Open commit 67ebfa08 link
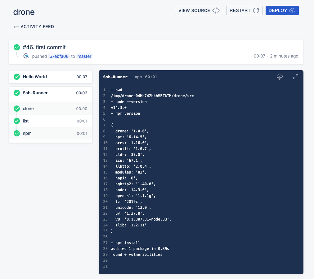This screenshot has height=279, width=314. pyautogui.click(x=59, y=56)
